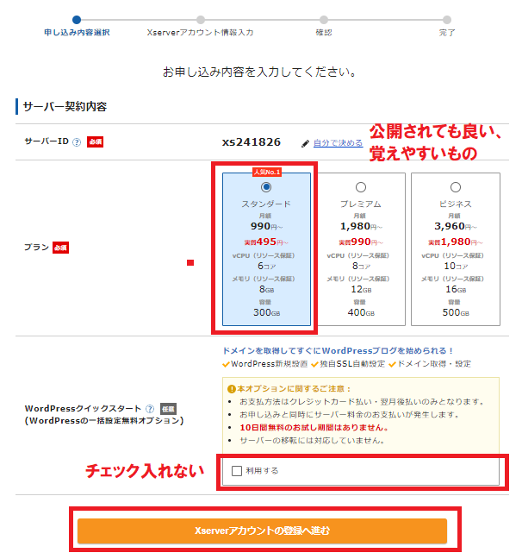Click the 300GB capacity in スタンダード card
This screenshot has width=522, height=559.
tap(267, 312)
